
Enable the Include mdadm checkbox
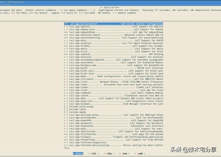(66, 112)
